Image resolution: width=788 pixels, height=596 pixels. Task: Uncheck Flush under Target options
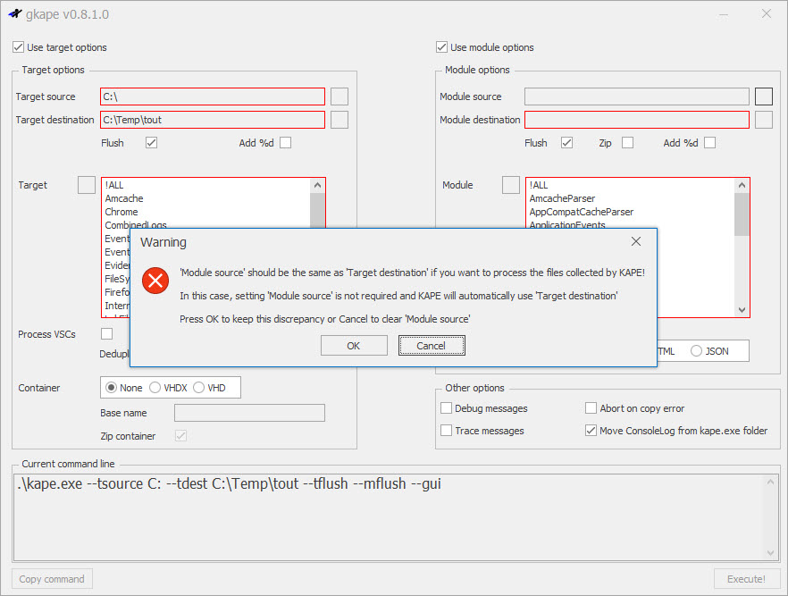151,143
